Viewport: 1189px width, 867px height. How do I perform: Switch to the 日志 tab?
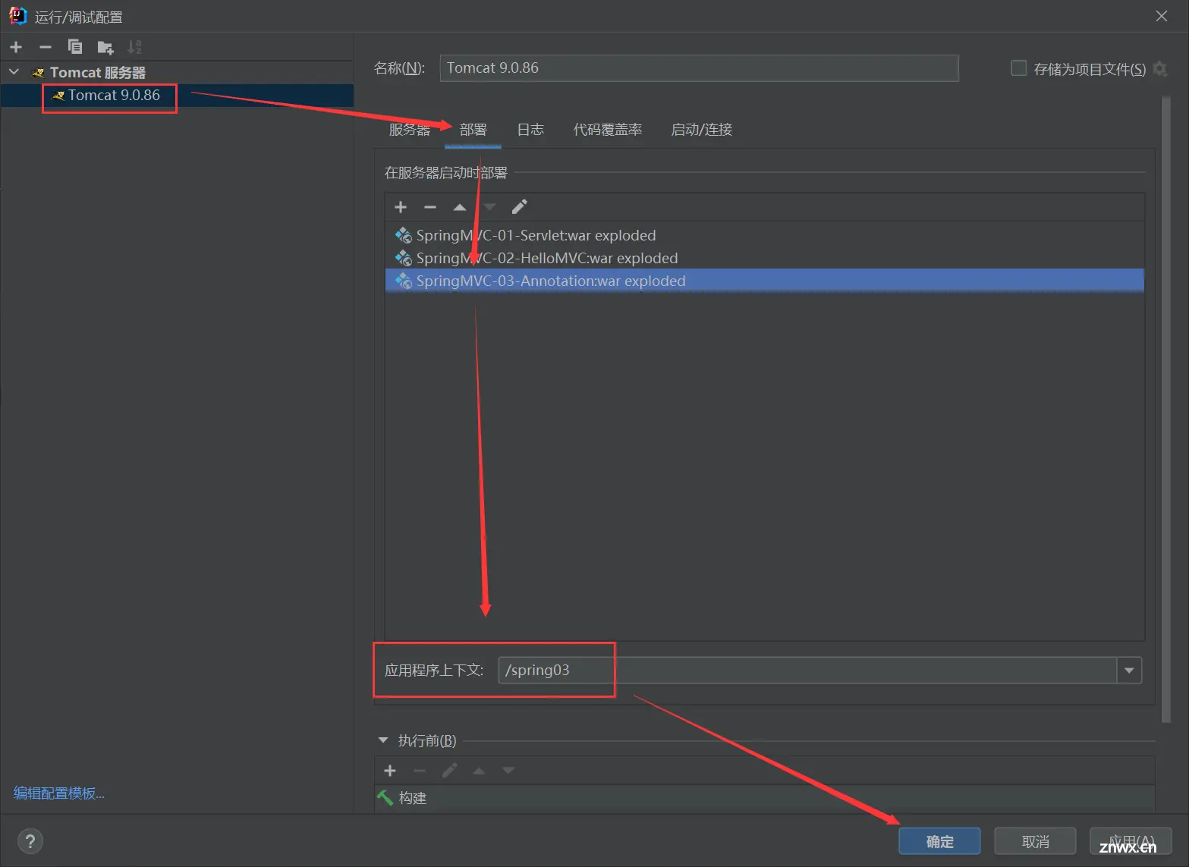pos(530,130)
